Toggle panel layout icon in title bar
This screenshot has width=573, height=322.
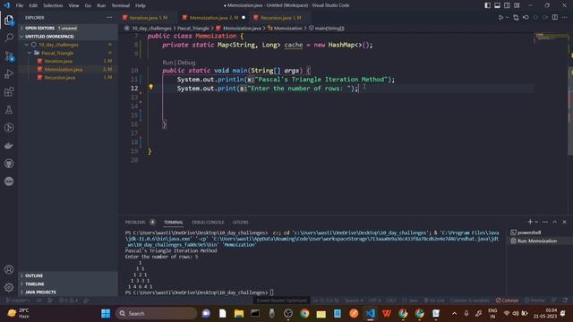(498, 5)
